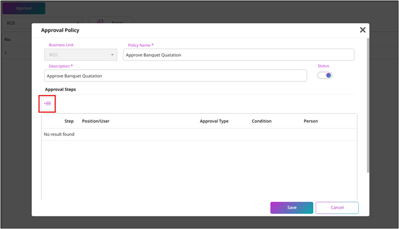Click the Step column header

69,121
